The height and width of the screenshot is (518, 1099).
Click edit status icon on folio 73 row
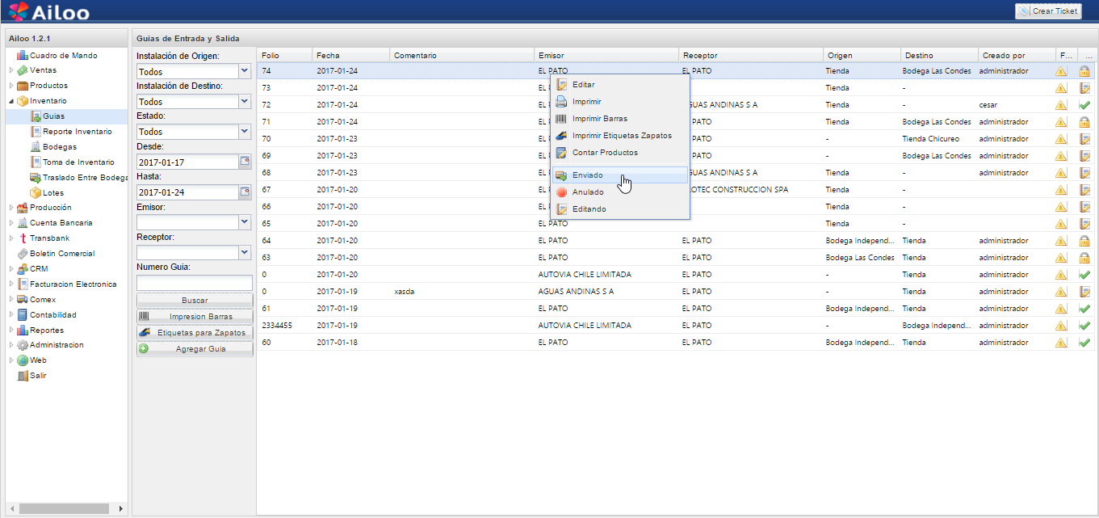click(1084, 88)
